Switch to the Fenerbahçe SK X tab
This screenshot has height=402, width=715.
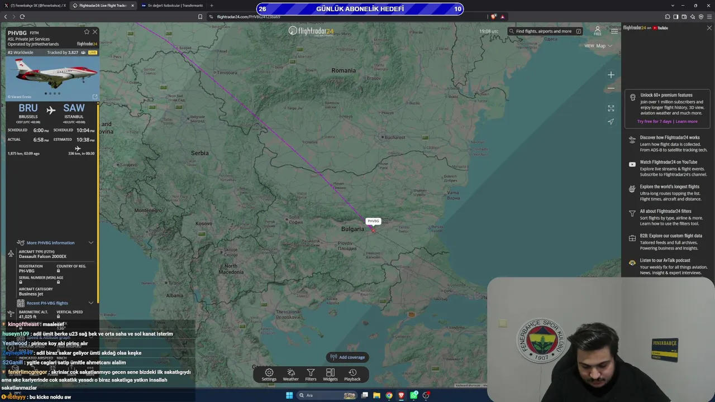[x=36, y=6]
